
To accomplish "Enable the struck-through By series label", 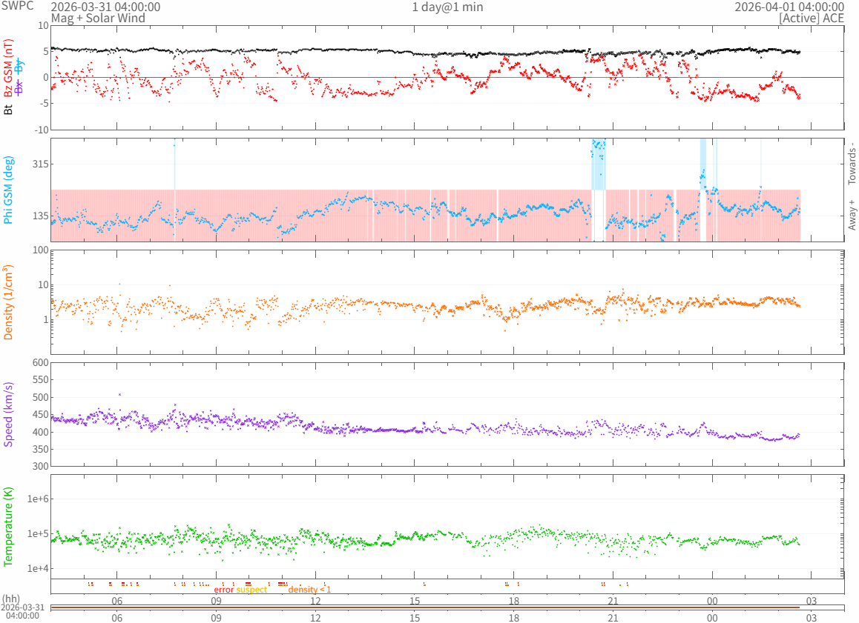I will [19, 67].
